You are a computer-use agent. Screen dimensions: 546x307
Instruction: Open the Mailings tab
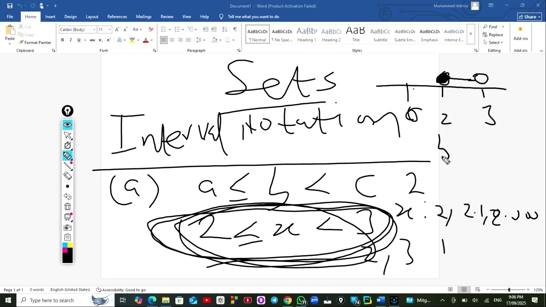[144, 17]
